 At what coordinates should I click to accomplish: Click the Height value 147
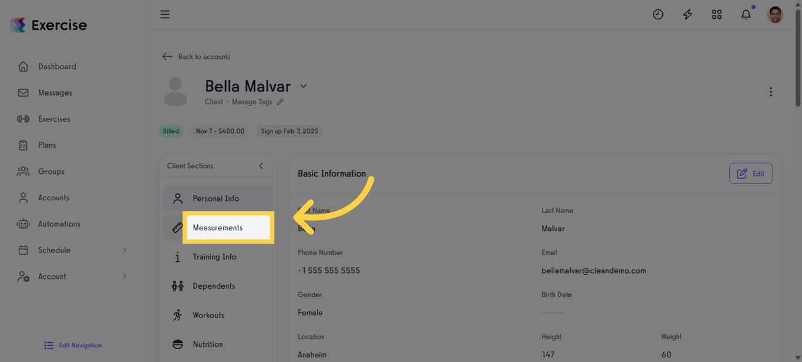(x=548, y=355)
